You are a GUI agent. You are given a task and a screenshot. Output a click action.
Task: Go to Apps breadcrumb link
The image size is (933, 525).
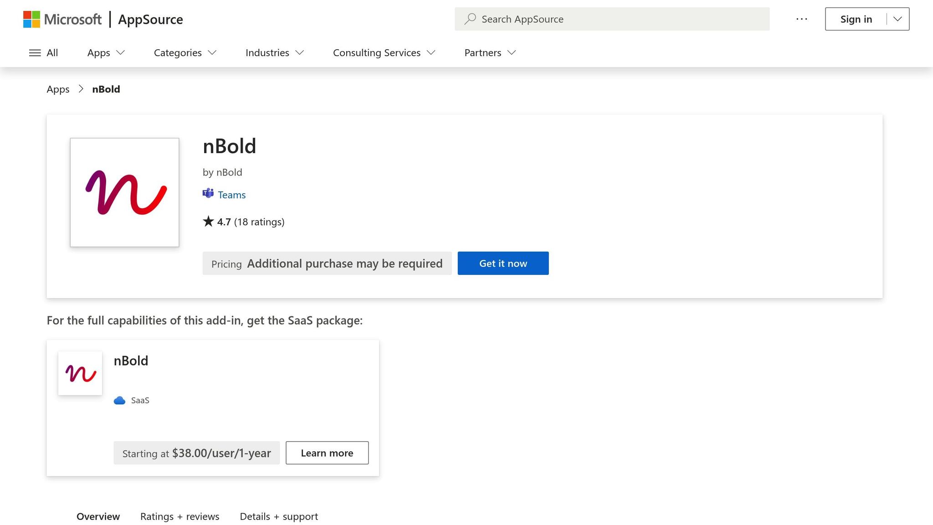(58, 89)
